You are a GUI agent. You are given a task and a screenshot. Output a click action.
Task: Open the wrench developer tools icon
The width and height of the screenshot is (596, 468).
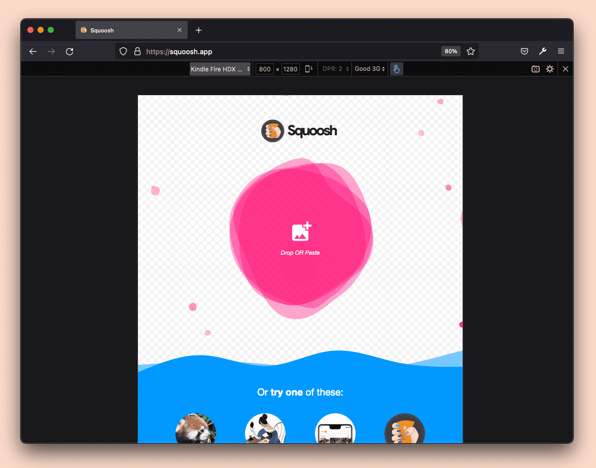pyautogui.click(x=543, y=51)
